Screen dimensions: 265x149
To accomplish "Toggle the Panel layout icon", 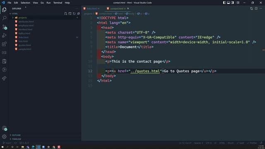I will 228,3.
